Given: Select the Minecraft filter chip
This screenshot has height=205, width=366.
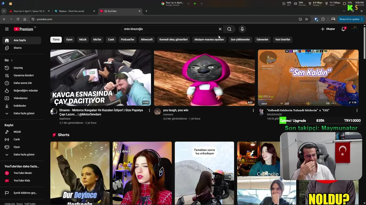Looking at the screenshot, I should tap(147, 40).
